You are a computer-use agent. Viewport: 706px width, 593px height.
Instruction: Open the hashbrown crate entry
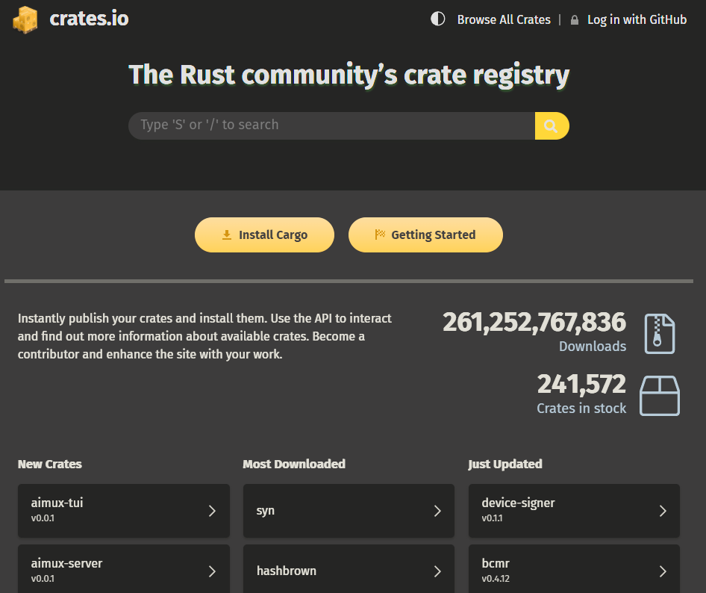(349, 571)
